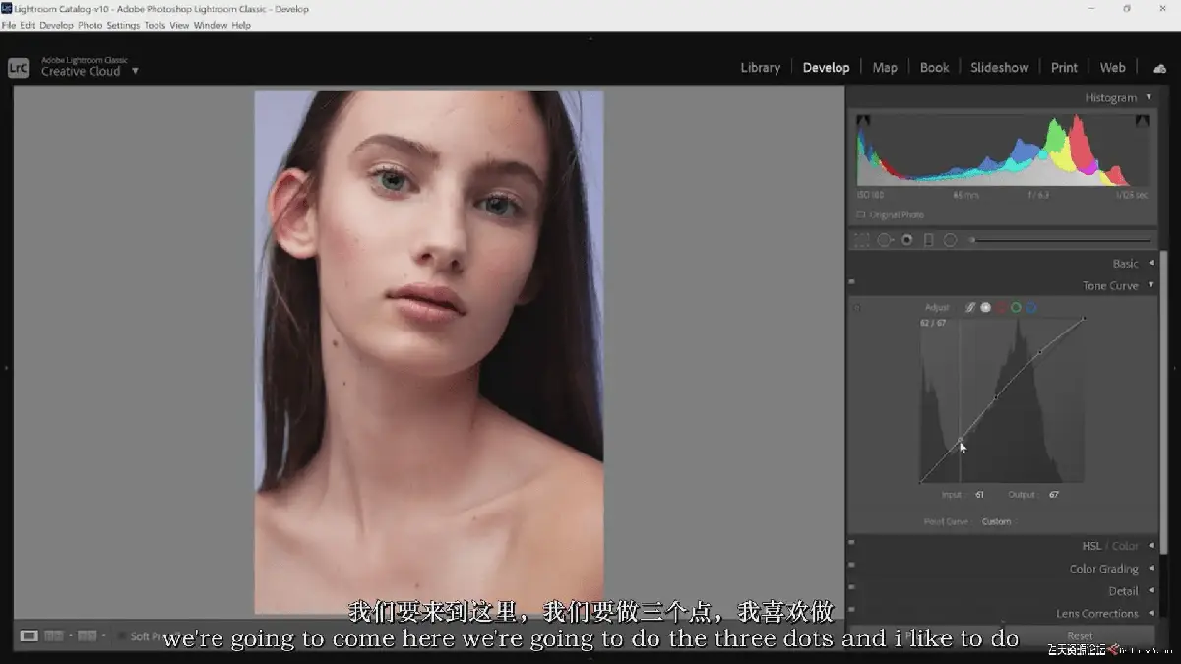The height and width of the screenshot is (664, 1181).
Task: Click the upper-midtone curve control point
Action: (1040, 352)
